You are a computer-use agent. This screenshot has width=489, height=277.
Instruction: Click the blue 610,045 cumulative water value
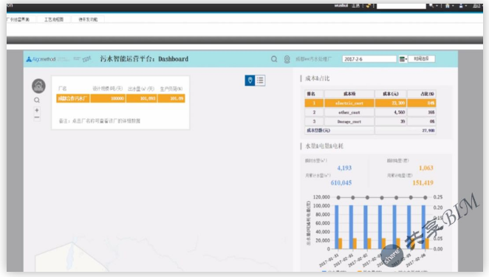pyautogui.click(x=341, y=182)
